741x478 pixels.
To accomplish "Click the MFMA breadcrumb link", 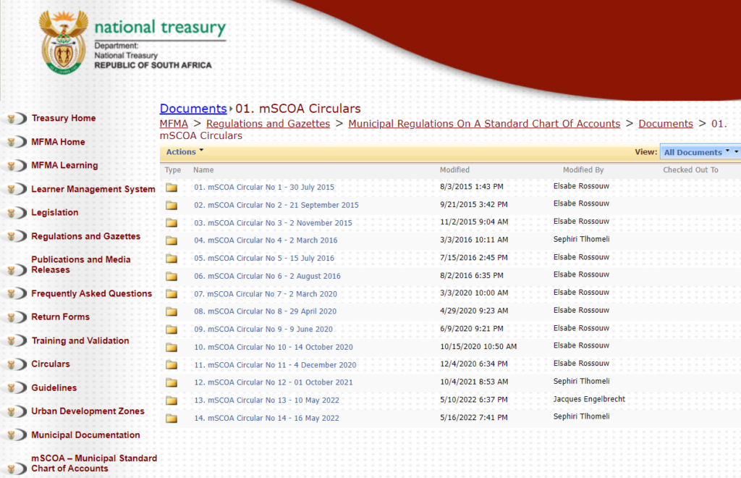I will [174, 124].
